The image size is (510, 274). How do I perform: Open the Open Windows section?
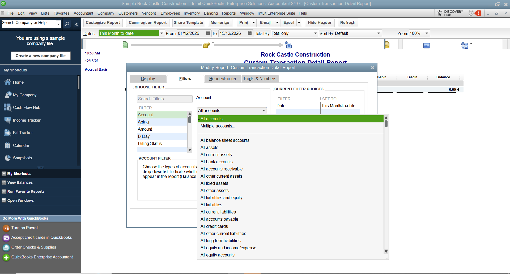(20, 201)
